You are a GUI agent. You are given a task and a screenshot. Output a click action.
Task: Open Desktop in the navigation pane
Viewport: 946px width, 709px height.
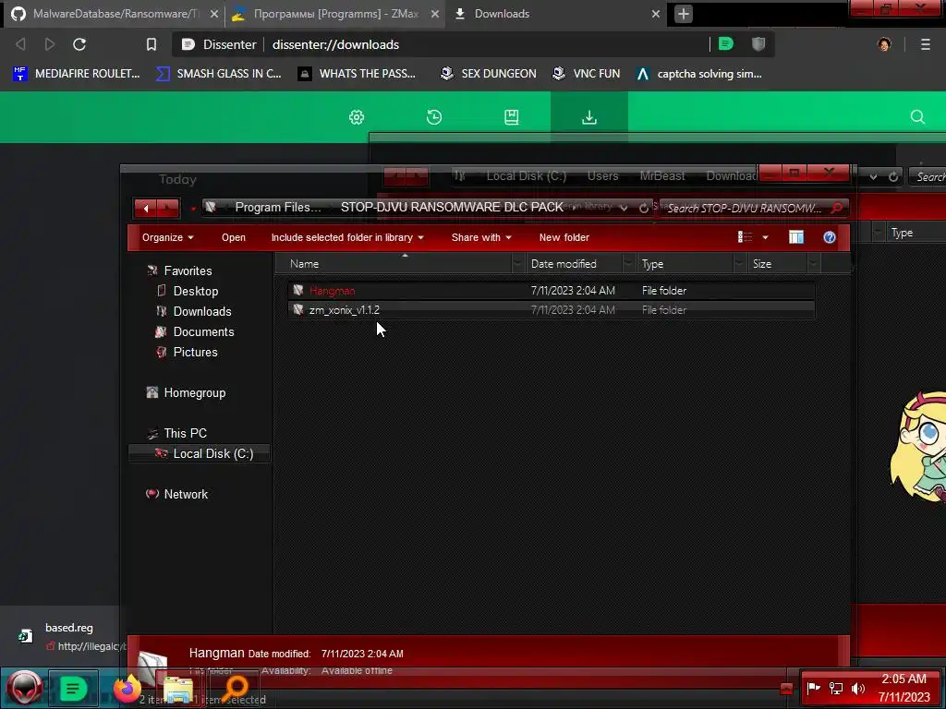(196, 291)
